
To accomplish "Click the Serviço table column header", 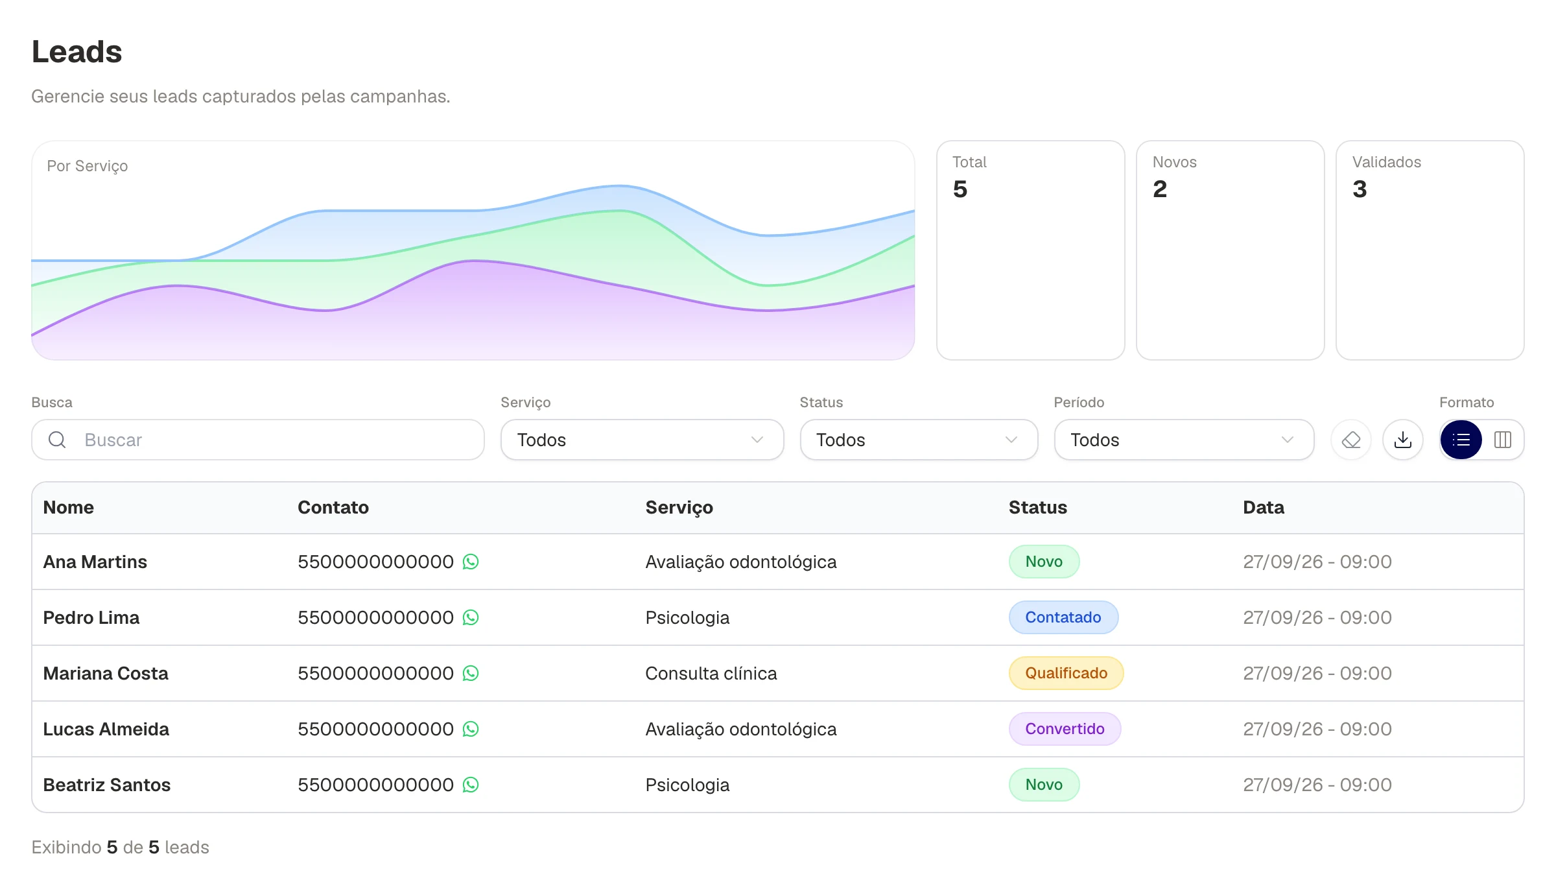I will (x=679, y=508).
